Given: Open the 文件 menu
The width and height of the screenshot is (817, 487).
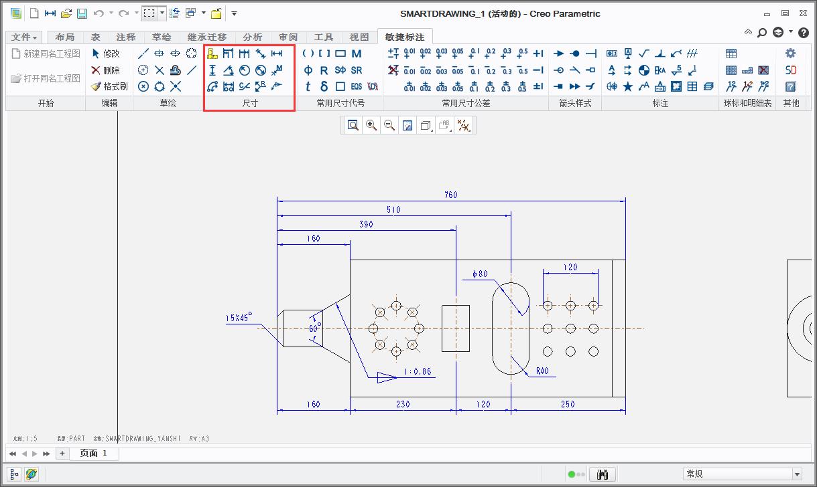Looking at the screenshot, I should (23, 37).
